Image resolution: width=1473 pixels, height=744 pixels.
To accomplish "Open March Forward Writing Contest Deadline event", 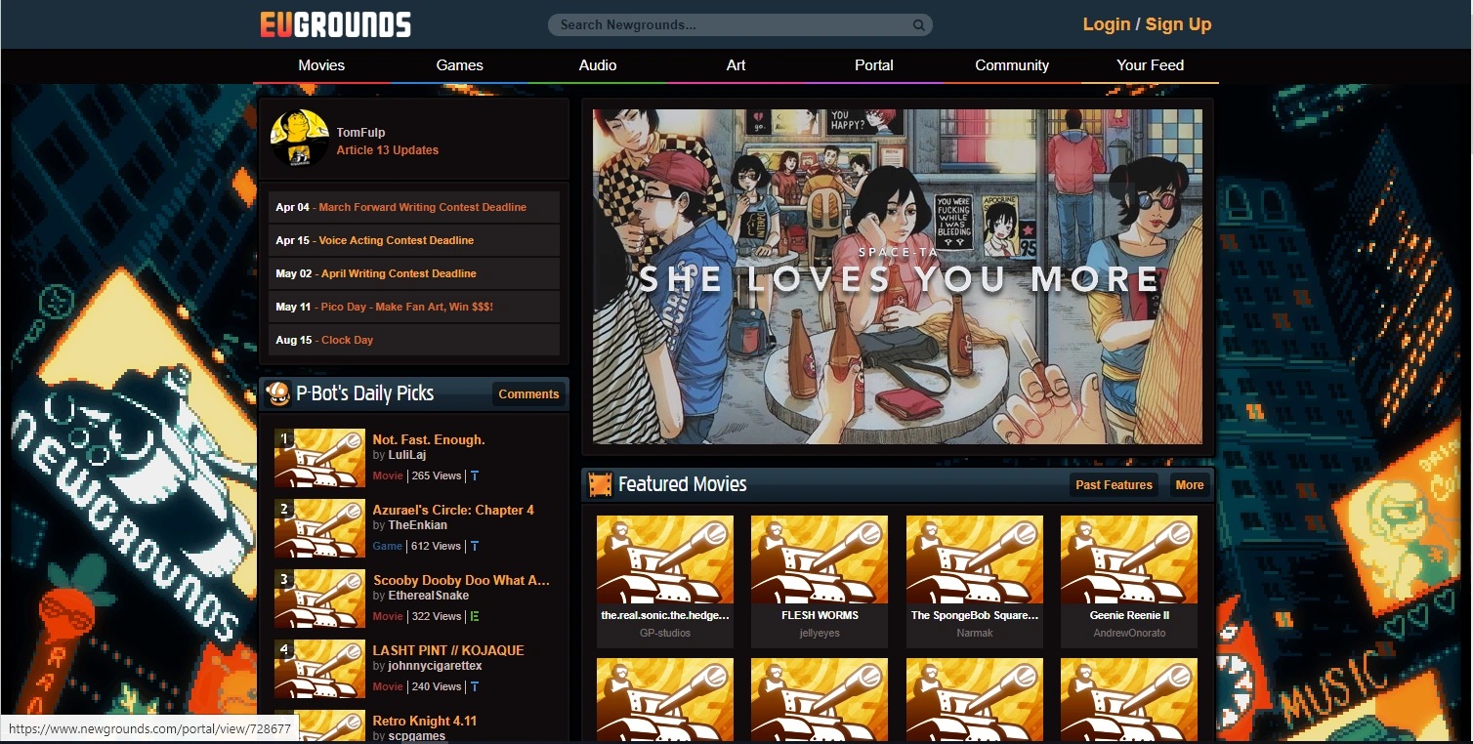I will click(423, 207).
